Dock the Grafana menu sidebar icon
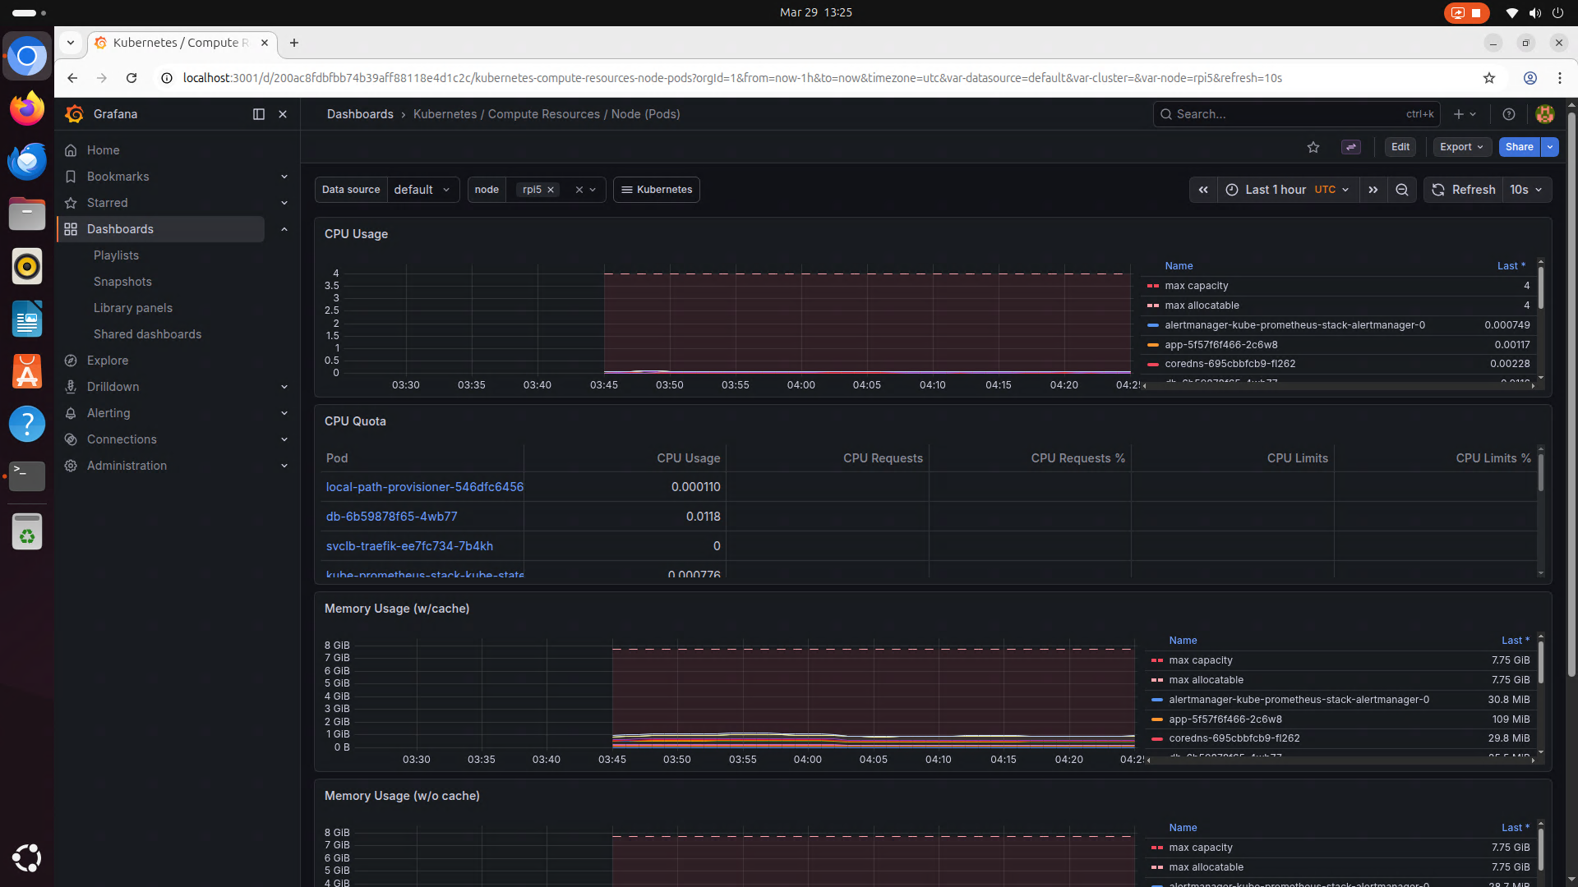 tap(259, 114)
